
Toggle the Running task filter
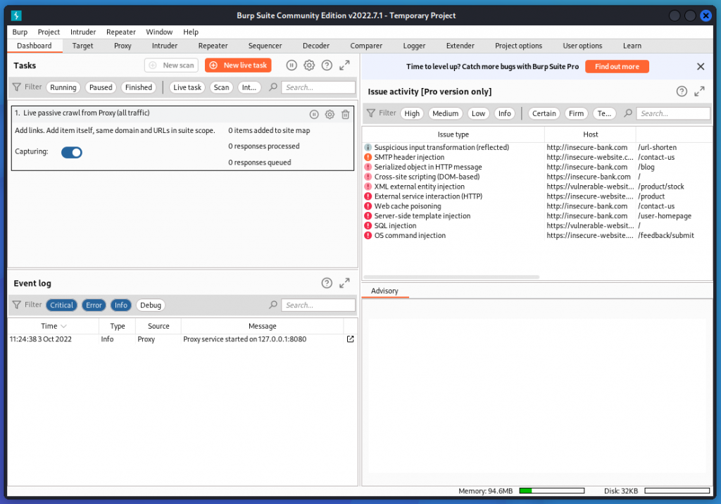(x=63, y=87)
